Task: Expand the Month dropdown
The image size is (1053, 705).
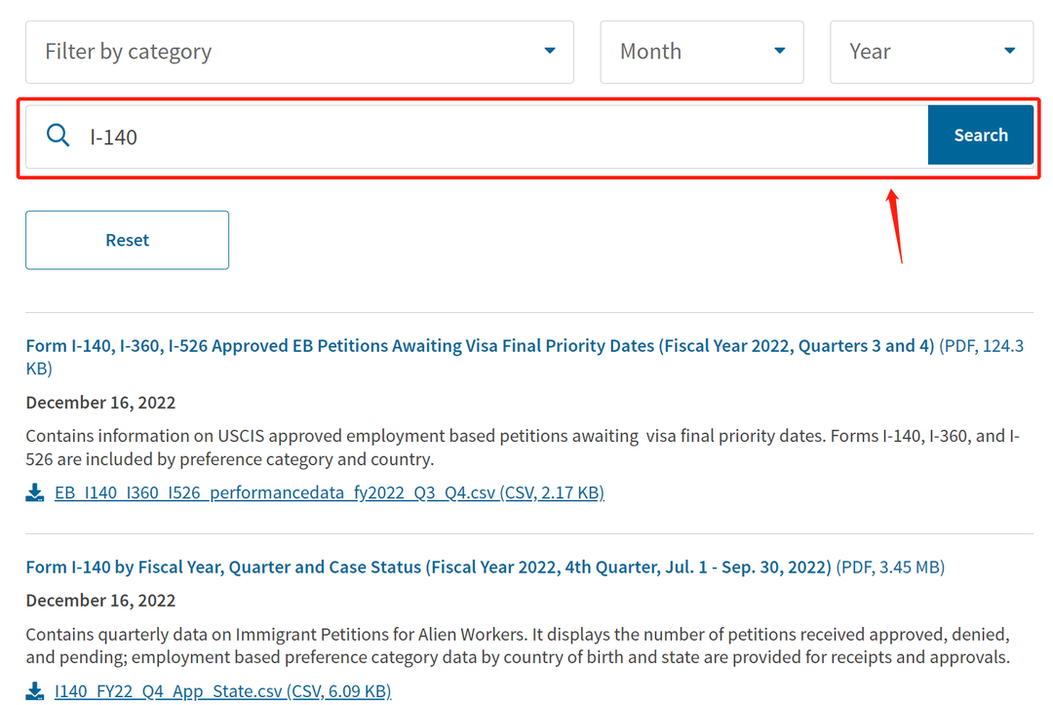Action: pyautogui.click(x=702, y=52)
